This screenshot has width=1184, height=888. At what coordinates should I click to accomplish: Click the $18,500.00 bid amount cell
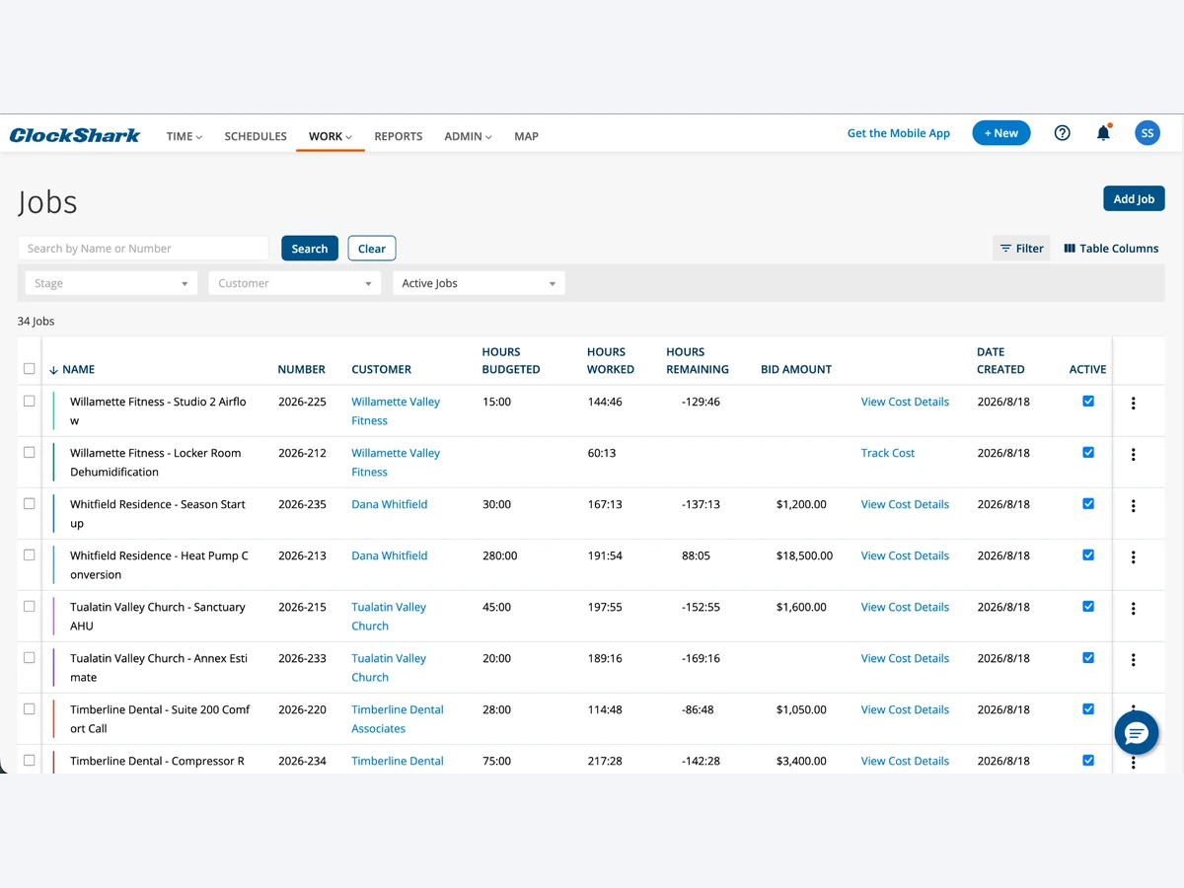point(804,555)
